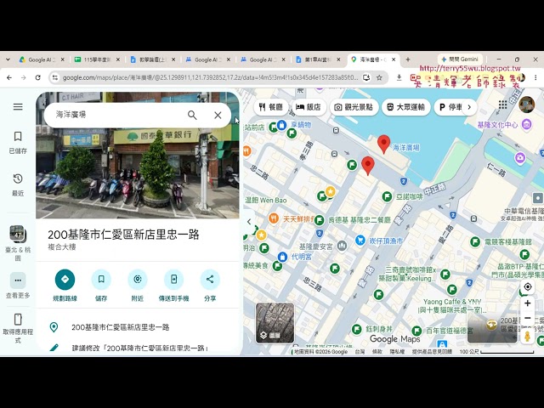Click the 崁仔頂漁市 shopping marker
Image resolution: width=544 pixels, height=408 pixels.
coord(360,240)
